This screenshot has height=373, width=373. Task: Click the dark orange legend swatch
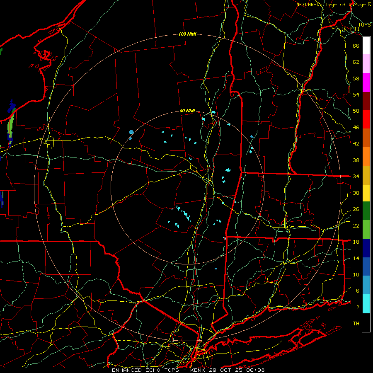tap(366, 138)
